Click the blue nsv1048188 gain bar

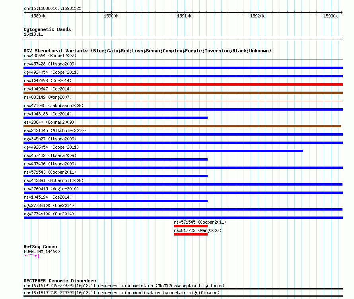[116, 118]
